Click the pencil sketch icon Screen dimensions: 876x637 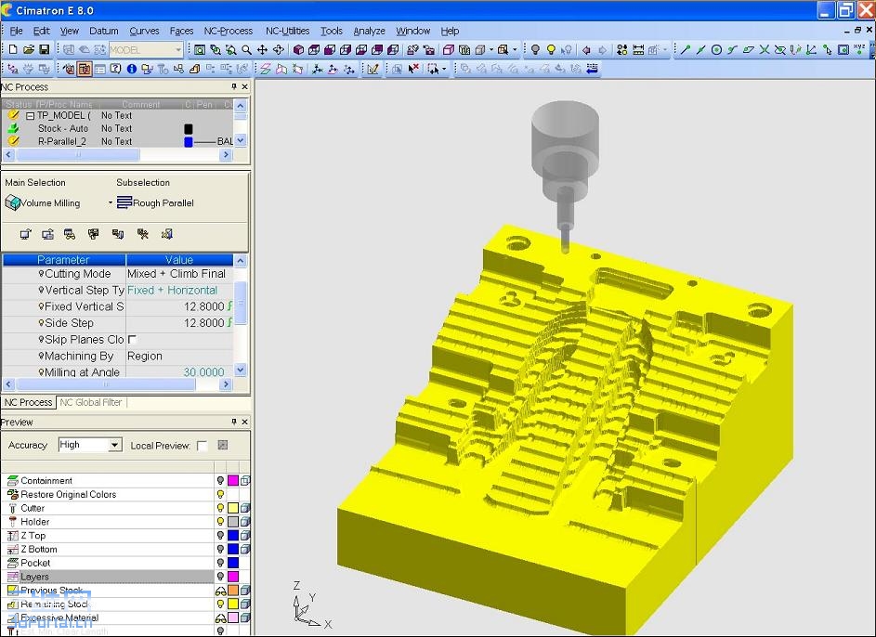click(x=373, y=69)
